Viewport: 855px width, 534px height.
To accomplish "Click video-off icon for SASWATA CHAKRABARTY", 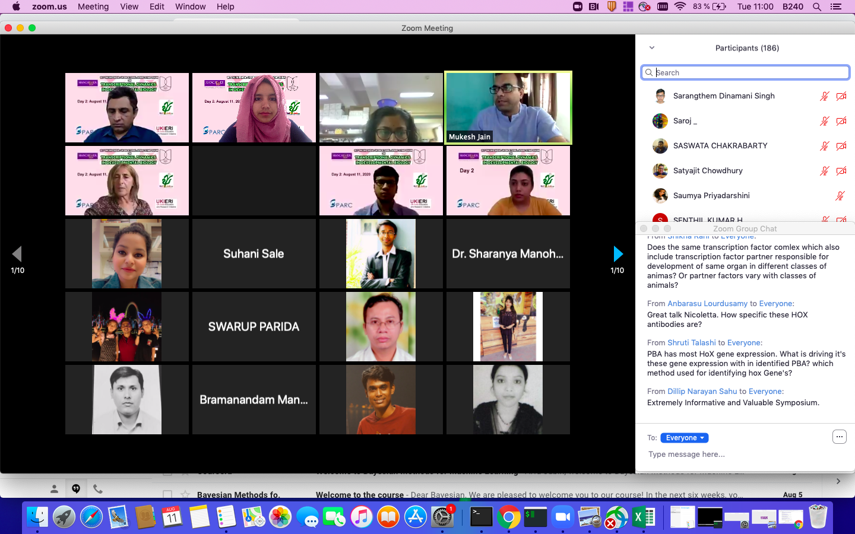I will tap(841, 146).
